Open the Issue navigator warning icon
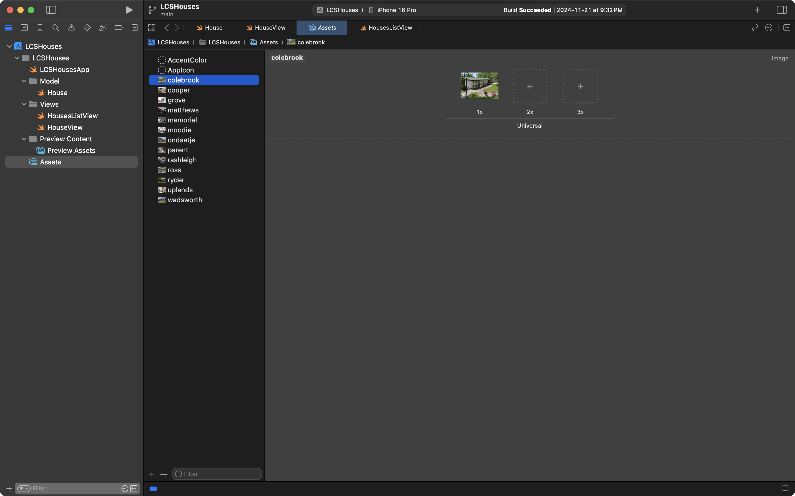 tap(71, 28)
